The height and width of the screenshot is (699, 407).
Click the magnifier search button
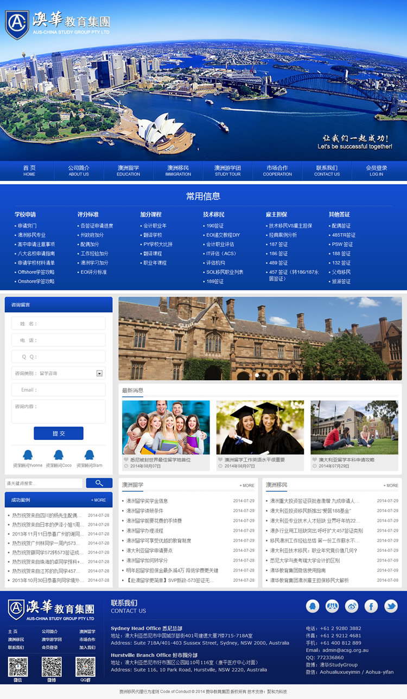(x=99, y=483)
